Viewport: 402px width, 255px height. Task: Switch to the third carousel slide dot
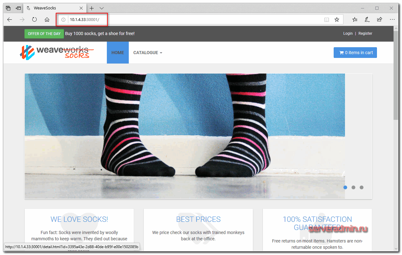362,187
